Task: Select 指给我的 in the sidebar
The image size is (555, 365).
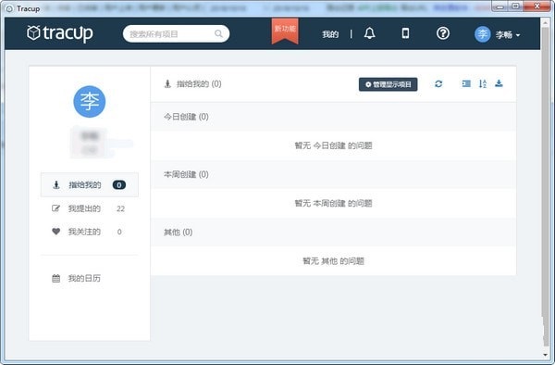Action: [x=90, y=184]
